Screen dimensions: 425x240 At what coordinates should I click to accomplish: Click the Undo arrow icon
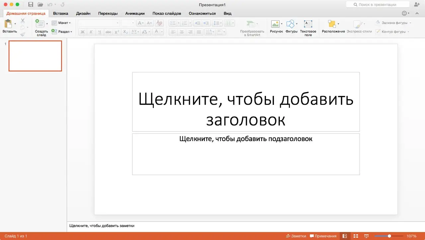[x=50, y=5]
